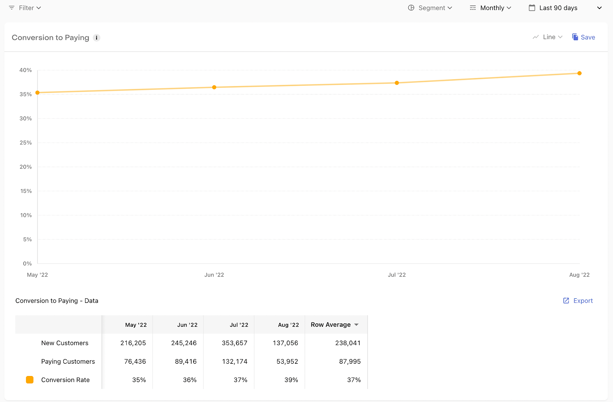Click the orange Conversion Rate color swatch
Viewport: 613px width, 402px height.
[x=30, y=380]
